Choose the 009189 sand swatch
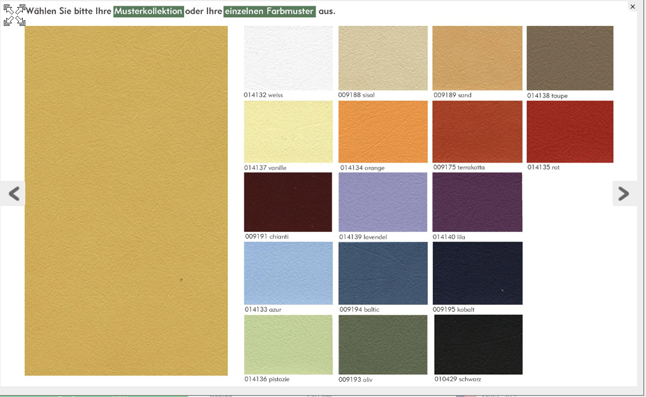Viewport: 646px width, 397px height. [477, 58]
